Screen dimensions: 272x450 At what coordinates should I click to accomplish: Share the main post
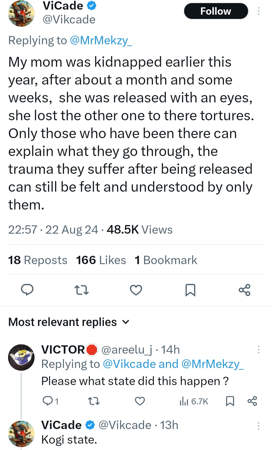point(245,290)
